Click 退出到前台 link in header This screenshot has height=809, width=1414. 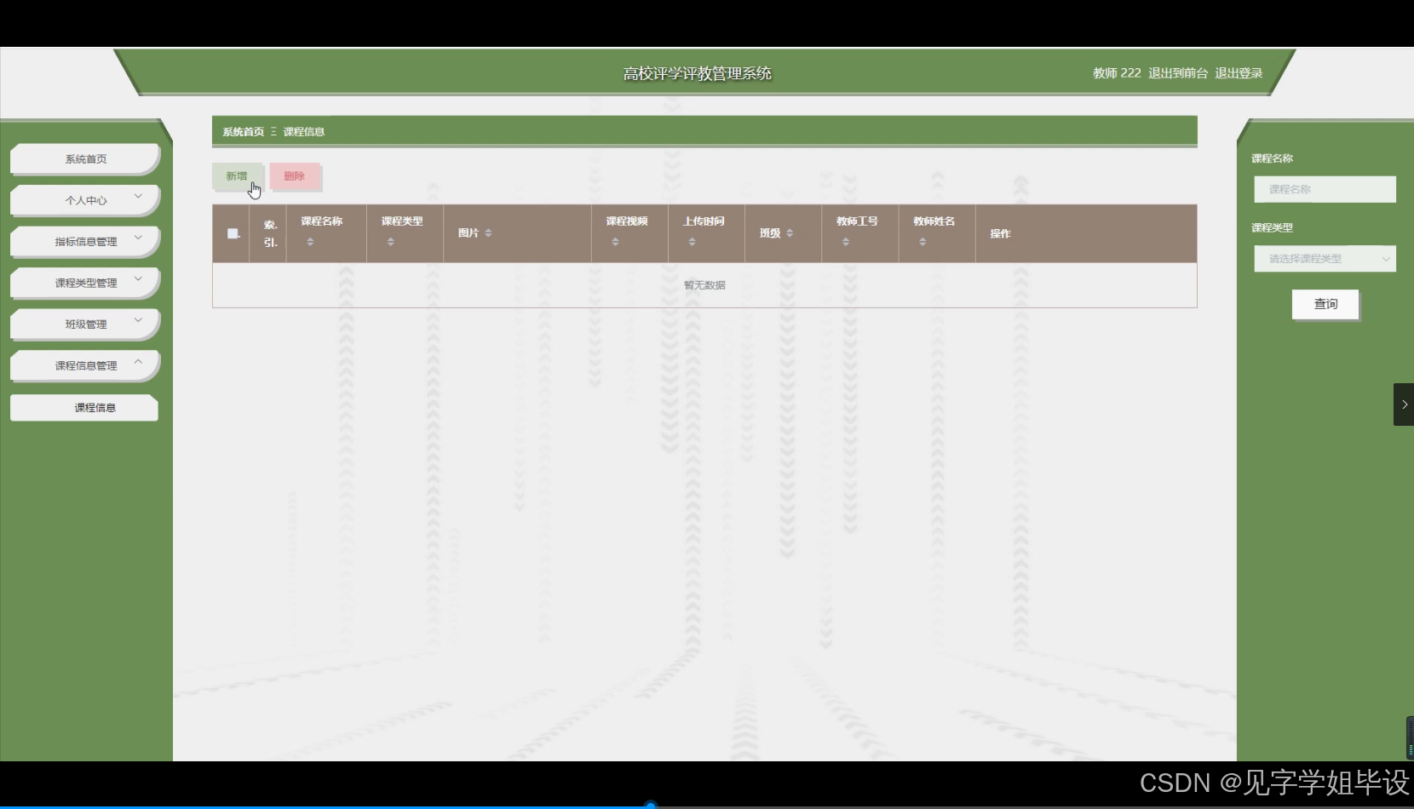[1178, 73]
